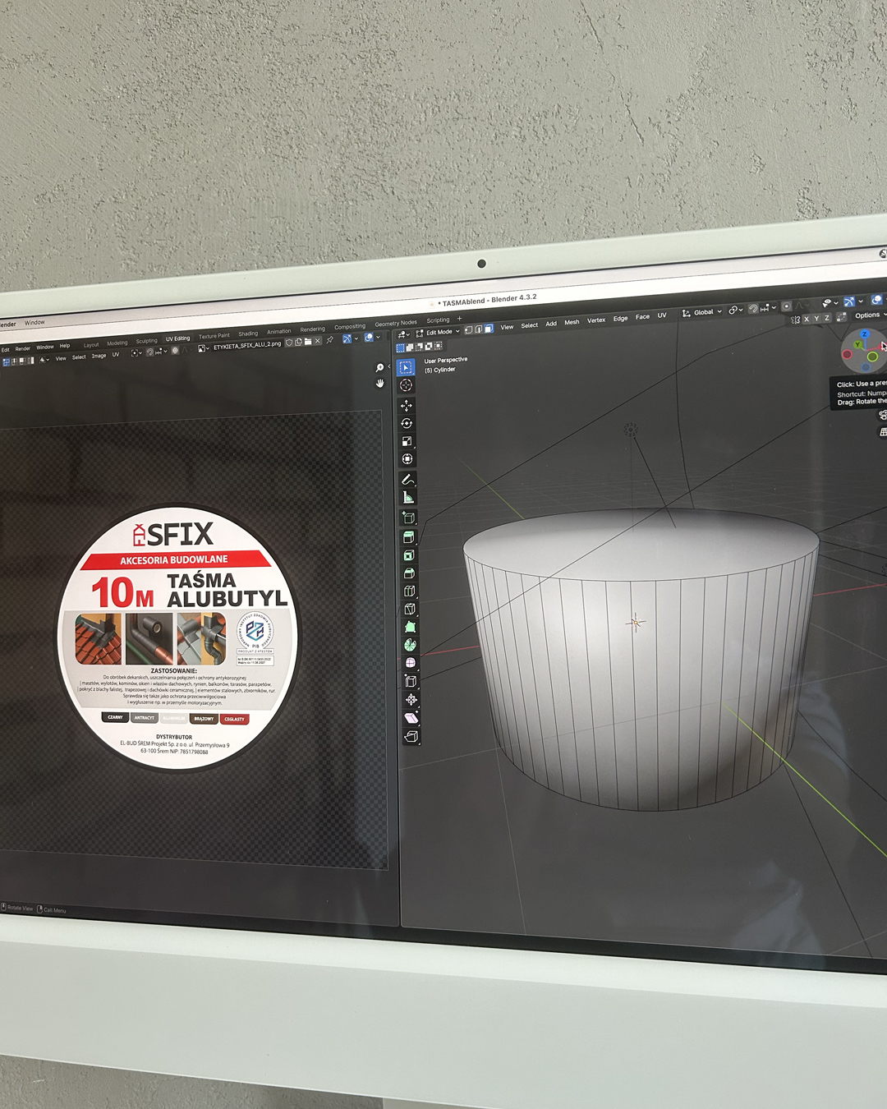Use the pan hand icon in UV editor
Screen dimensions: 887x1109
[380, 383]
